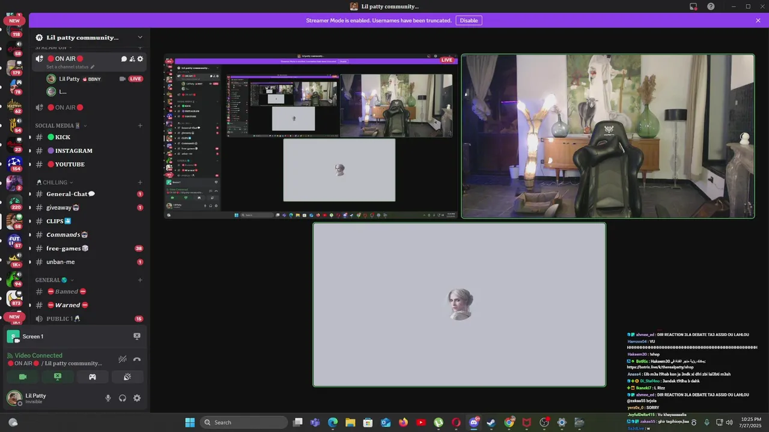
Task: Open the INSTAGRAM text channel
Action: [x=89, y=151]
